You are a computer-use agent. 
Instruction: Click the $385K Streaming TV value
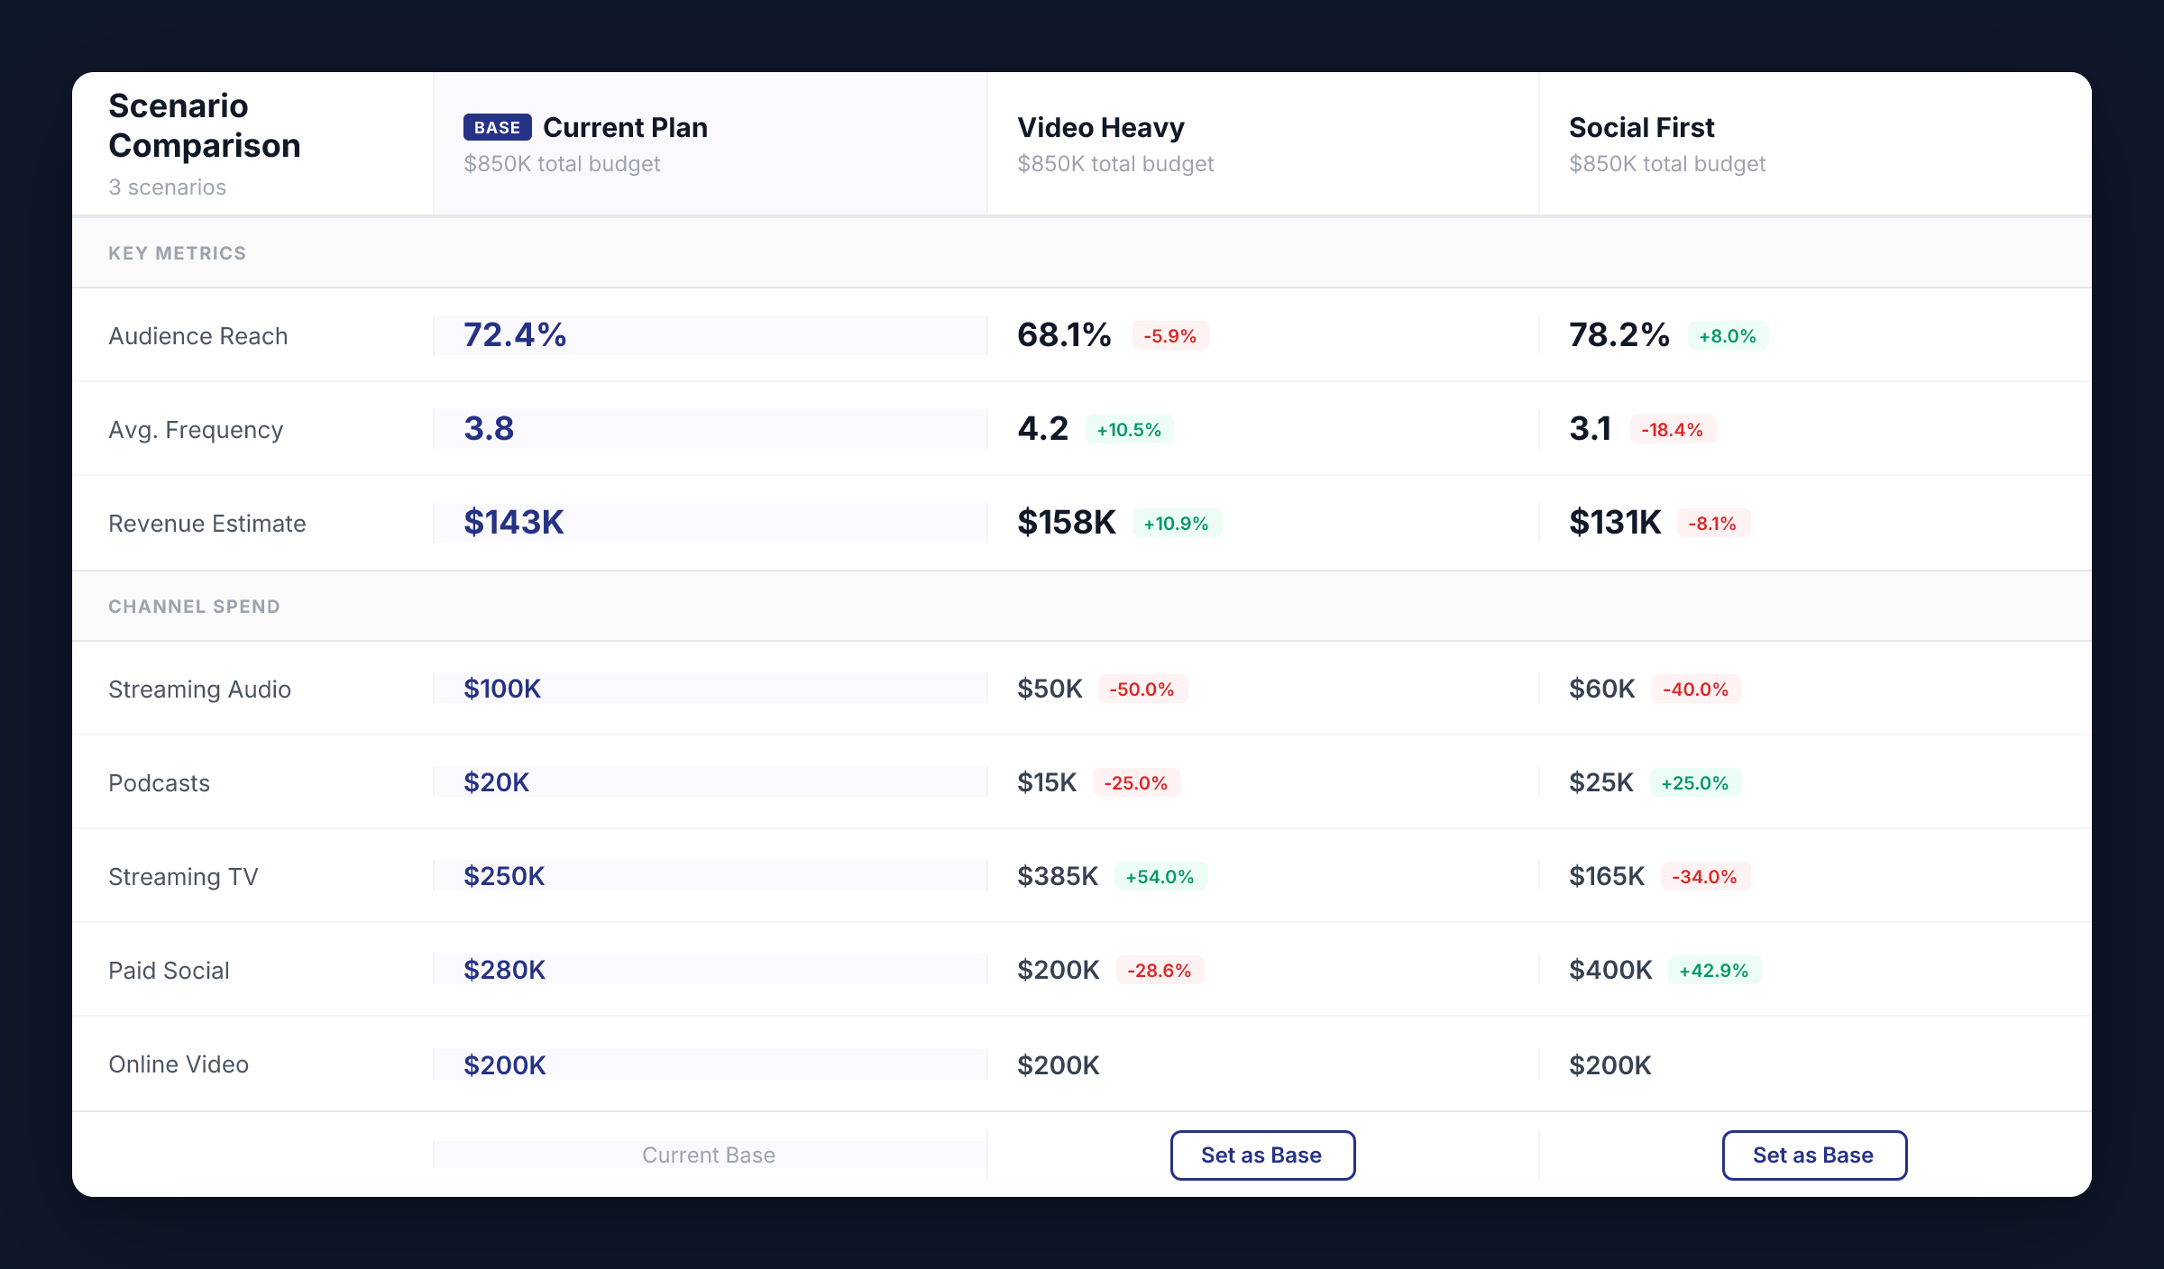1058,876
